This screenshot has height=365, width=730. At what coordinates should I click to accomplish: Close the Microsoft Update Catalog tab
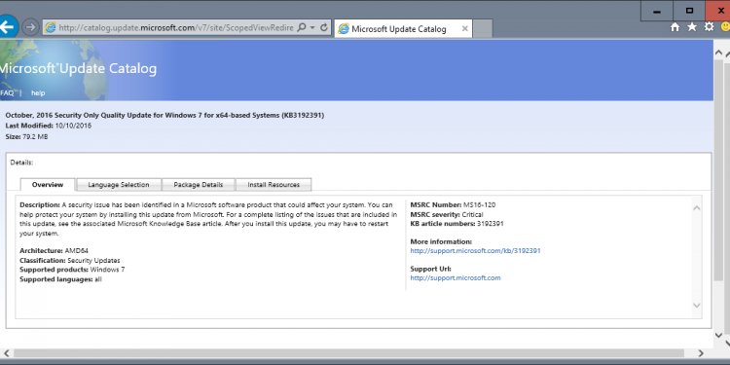coord(464,29)
